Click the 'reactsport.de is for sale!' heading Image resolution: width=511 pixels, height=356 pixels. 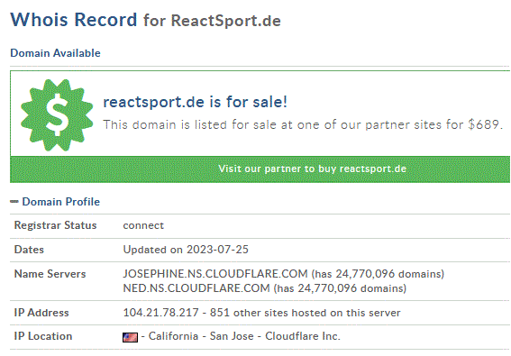[x=196, y=102]
